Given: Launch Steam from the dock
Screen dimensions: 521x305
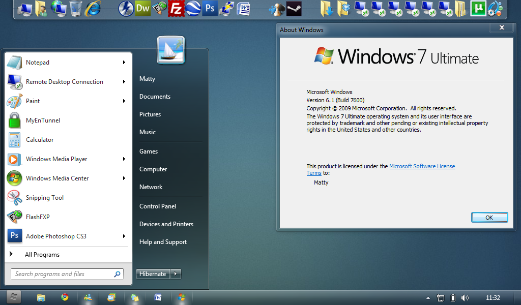Looking at the screenshot, I should pyautogui.click(x=294, y=9).
